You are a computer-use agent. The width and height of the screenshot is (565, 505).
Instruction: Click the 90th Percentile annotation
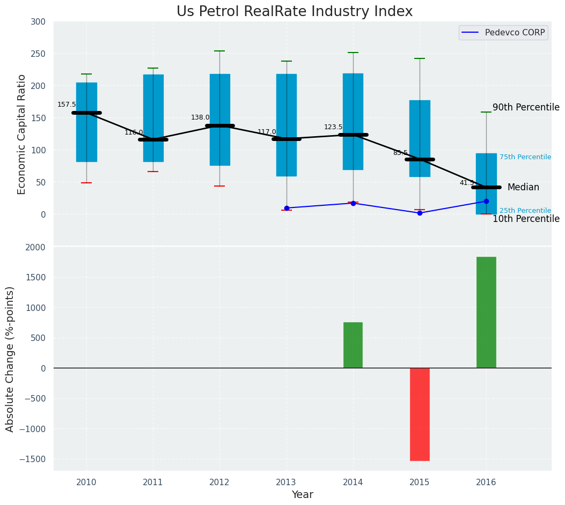525,107
